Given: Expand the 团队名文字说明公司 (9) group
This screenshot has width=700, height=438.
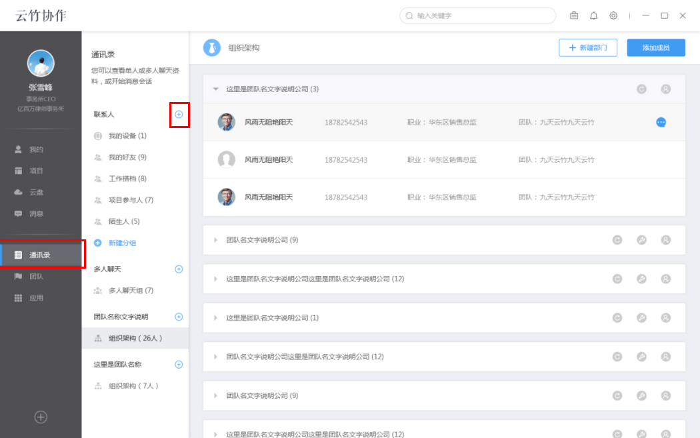Looking at the screenshot, I should tap(213, 241).
